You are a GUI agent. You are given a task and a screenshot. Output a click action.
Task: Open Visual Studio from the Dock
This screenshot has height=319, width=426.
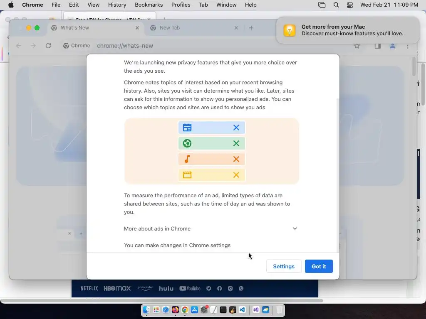(256, 309)
